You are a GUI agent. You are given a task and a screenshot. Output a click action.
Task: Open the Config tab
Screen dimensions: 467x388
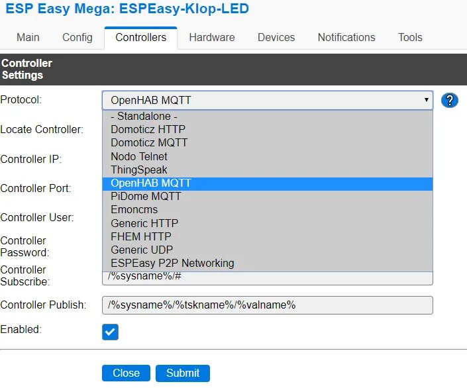click(78, 38)
